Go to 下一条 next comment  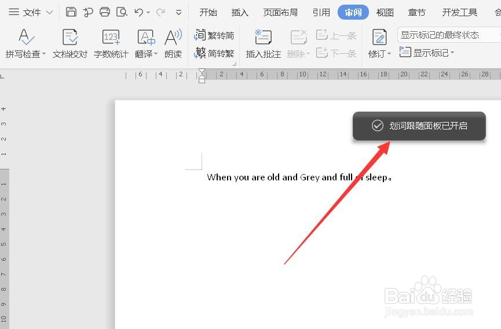(x=336, y=53)
